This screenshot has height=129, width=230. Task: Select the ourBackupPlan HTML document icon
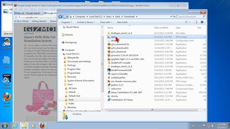pyautogui.click(x=109, y=77)
